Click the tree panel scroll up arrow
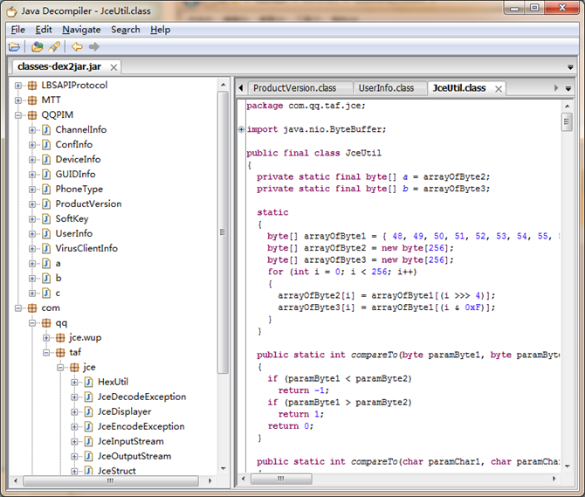 (x=224, y=85)
